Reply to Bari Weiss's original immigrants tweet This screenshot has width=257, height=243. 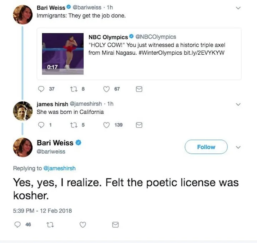(x=41, y=89)
